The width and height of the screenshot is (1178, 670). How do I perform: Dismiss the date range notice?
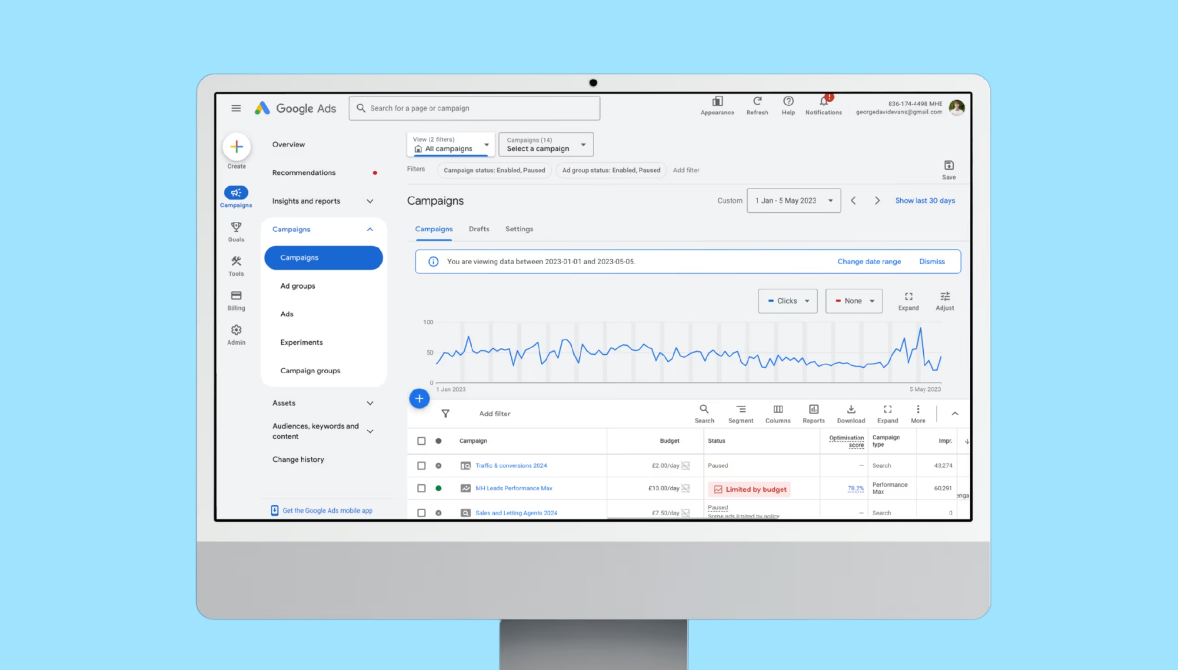click(x=932, y=262)
